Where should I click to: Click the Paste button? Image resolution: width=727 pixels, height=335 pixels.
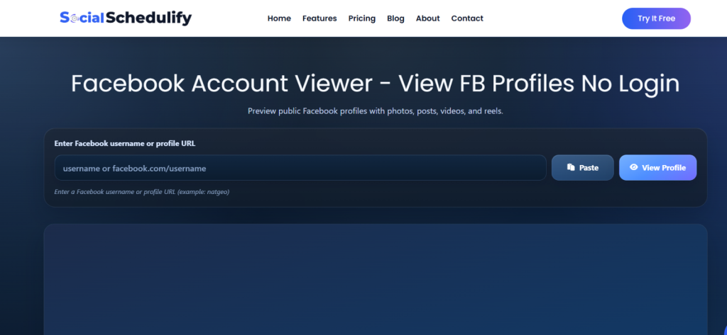point(582,167)
